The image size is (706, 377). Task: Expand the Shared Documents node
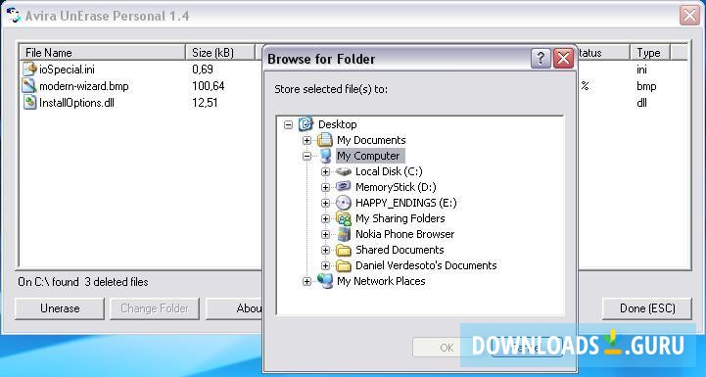click(325, 251)
